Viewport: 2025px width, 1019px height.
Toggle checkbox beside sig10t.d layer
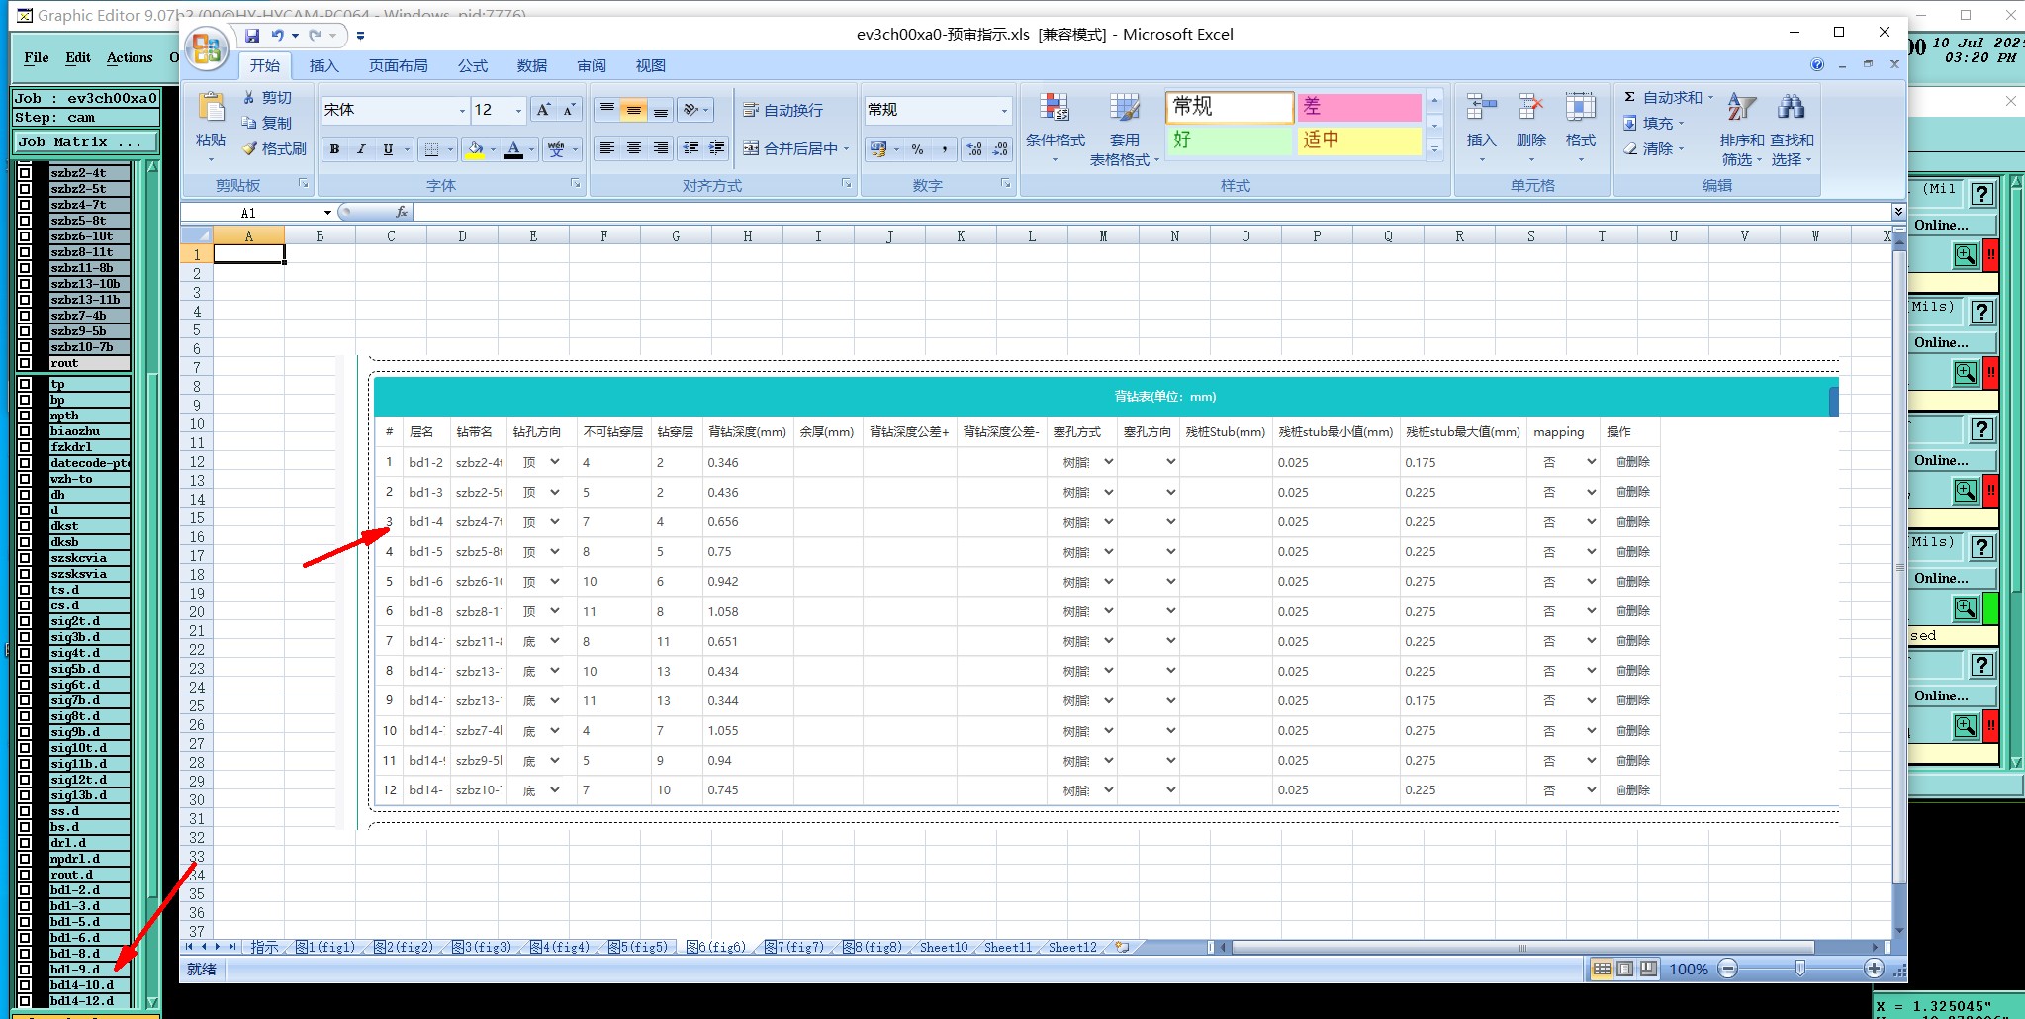point(25,748)
